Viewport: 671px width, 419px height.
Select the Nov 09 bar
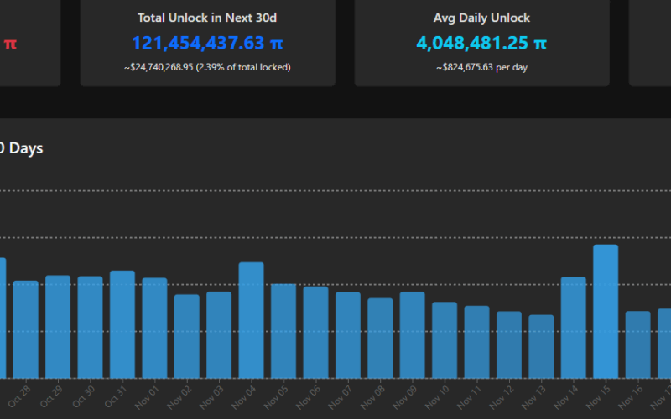coord(412,335)
